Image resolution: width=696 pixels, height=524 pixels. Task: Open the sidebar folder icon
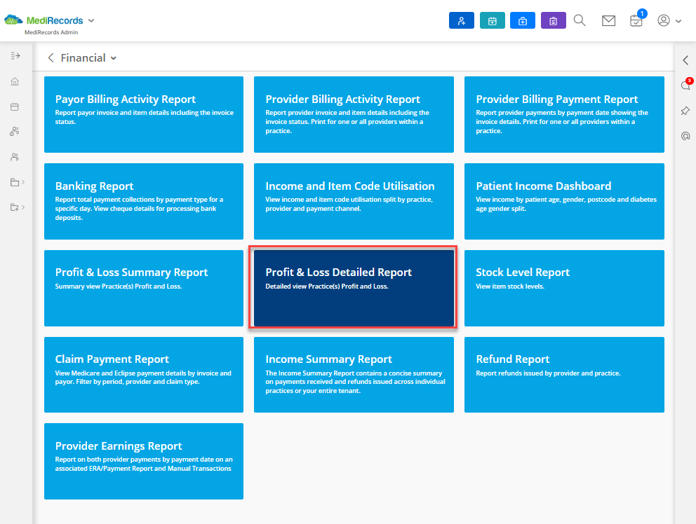tap(15, 182)
